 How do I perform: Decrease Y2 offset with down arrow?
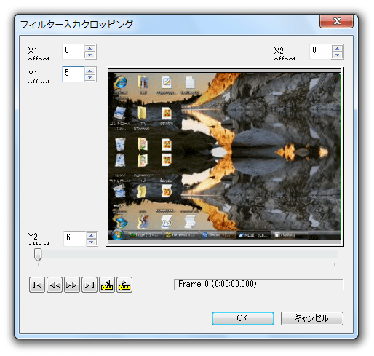coord(92,242)
